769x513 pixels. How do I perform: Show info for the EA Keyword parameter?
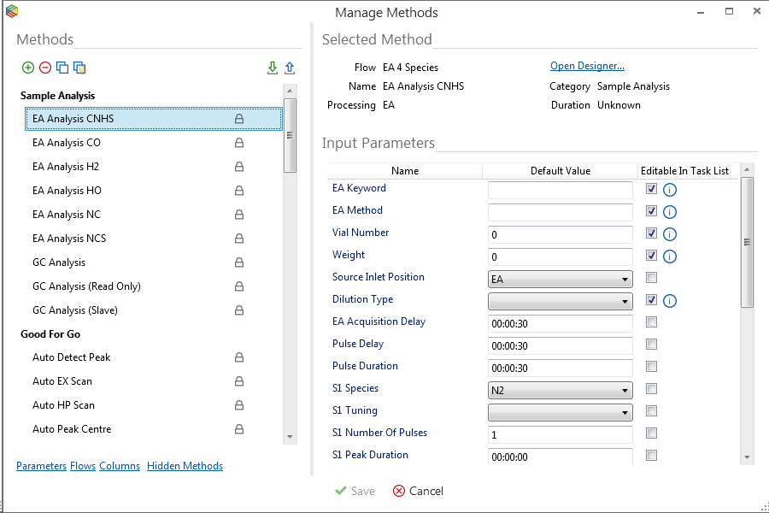(670, 190)
